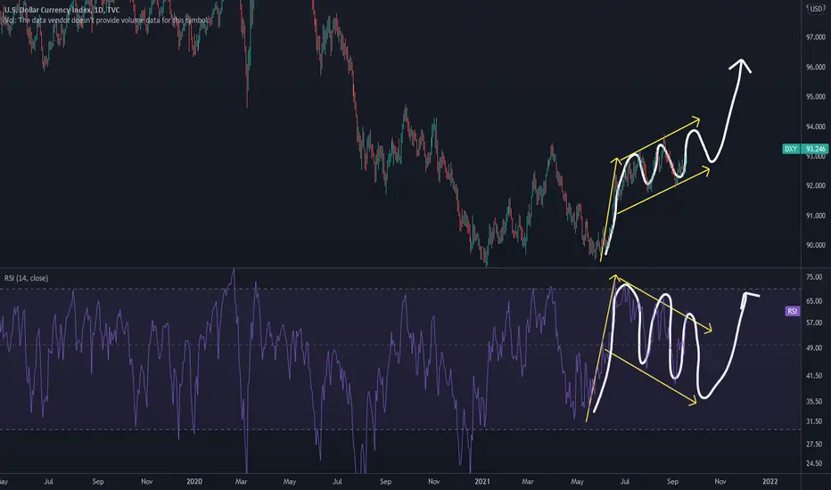Click the 75.00 RSI axis value

pos(814,277)
